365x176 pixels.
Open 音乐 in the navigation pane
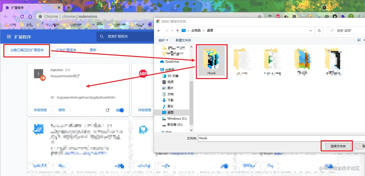tap(168, 106)
